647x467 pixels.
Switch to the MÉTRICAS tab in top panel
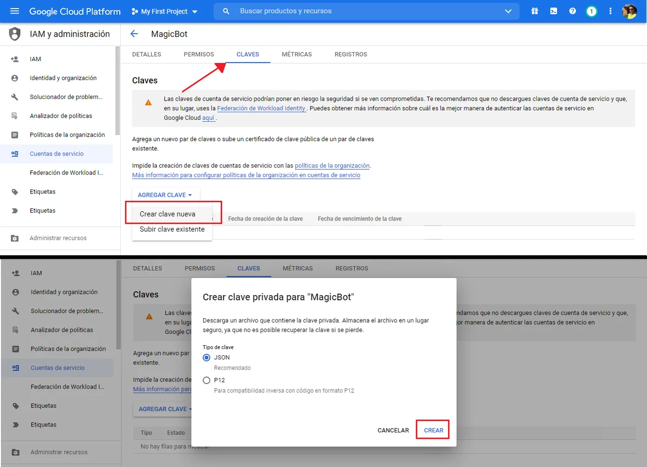click(297, 54)
